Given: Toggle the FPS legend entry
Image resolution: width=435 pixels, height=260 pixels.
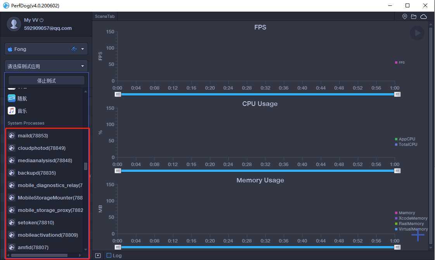Looking at the screenshot, I should coord(400,62).
